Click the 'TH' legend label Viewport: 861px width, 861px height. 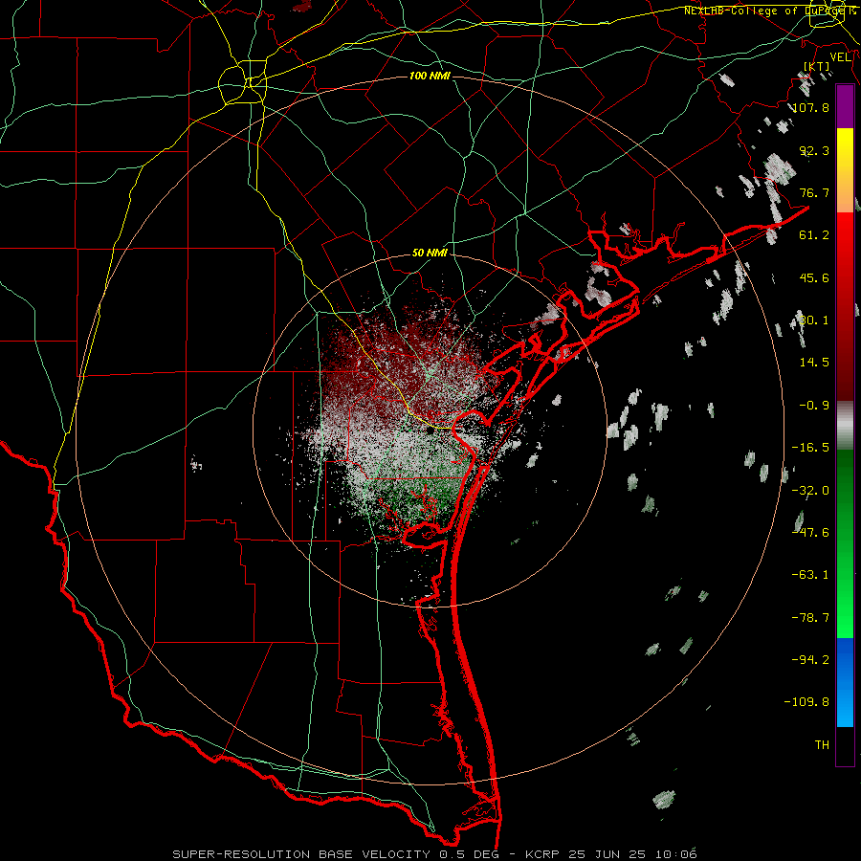(x=822, y=744)
